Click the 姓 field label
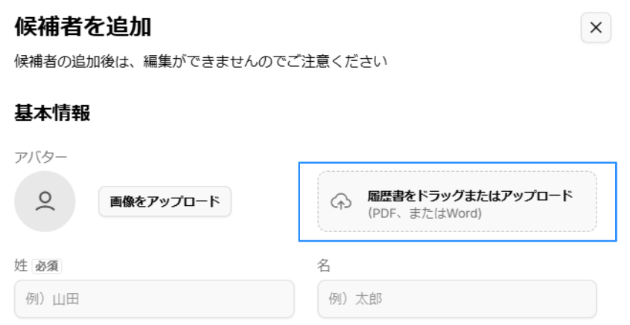Screen dimensions: 630x325 click(x=21, y=266)
